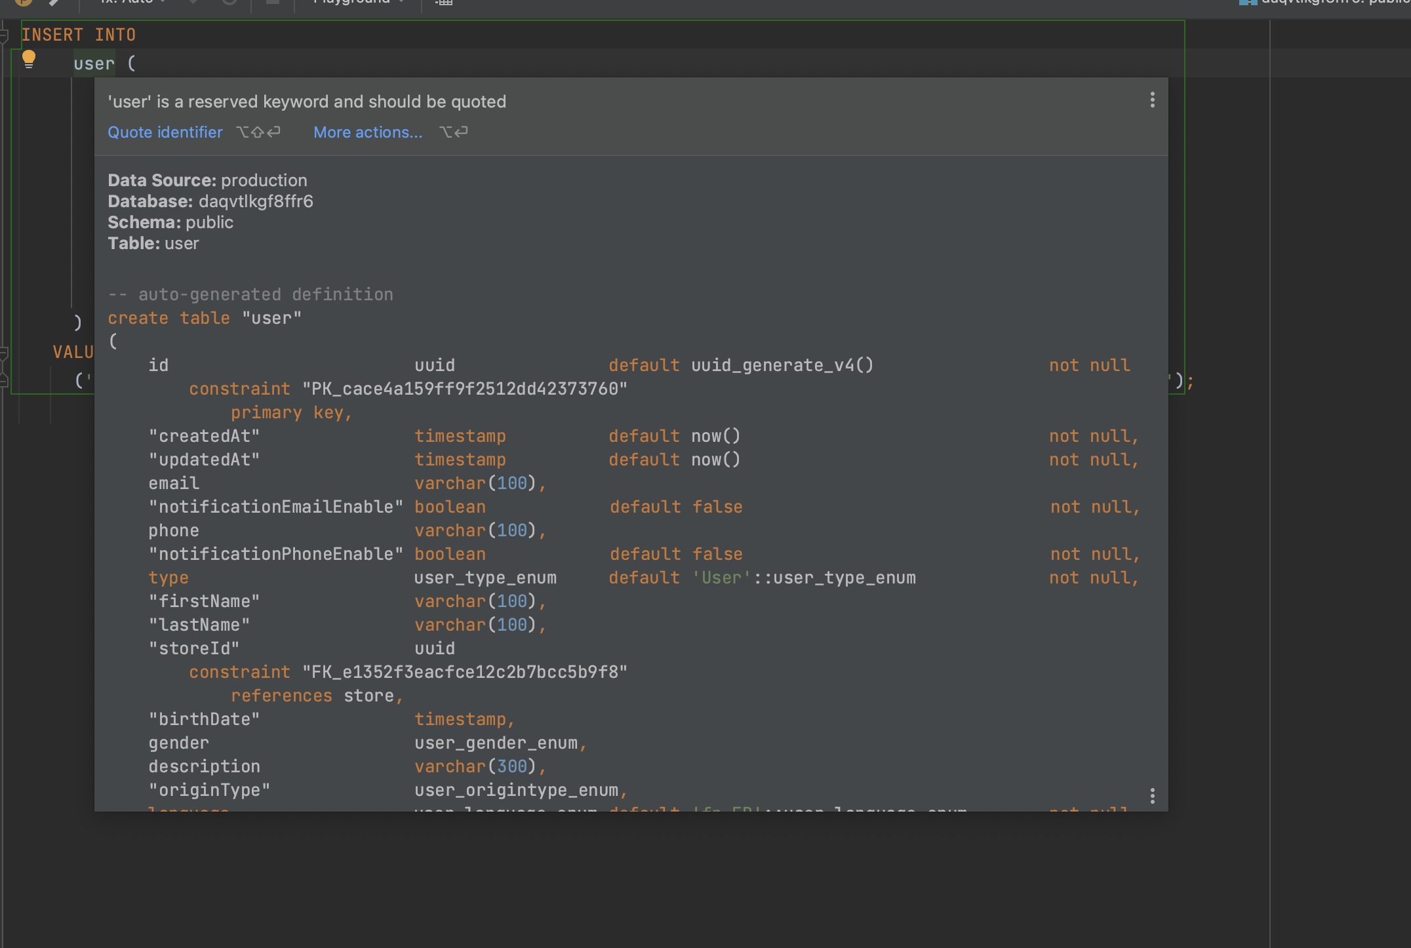Open the kebab menu on the reserved keyword popup

(x=1152, y=100)
